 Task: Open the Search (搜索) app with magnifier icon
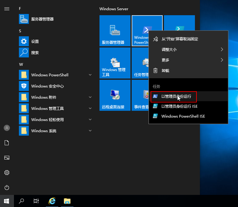pos(24,52)
